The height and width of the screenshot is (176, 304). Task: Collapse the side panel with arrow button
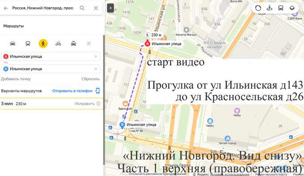tap(110, 8)
